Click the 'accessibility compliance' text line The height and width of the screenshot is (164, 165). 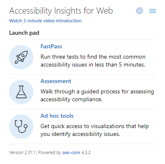pyautogui.click(x=71, y=99)
